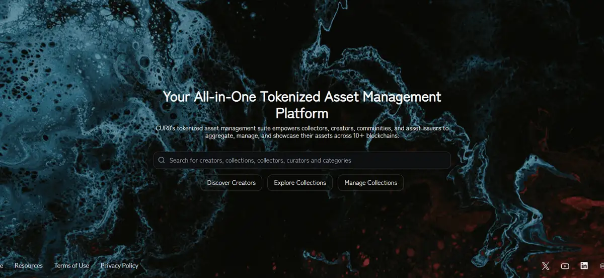Open the YouTube channel icon
Image resolution: width=604 pixels, height=278 pixels.
click(x=565, y=266)
